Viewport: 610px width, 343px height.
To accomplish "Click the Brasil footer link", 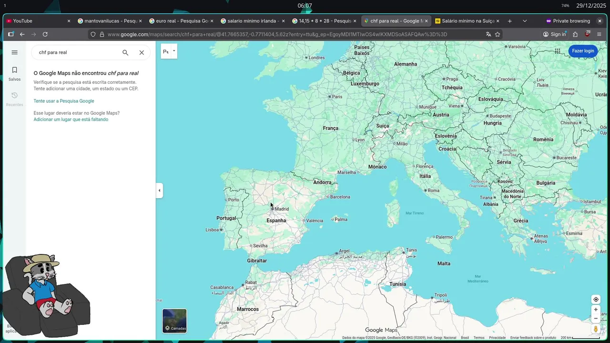I will tap(465, 338).
